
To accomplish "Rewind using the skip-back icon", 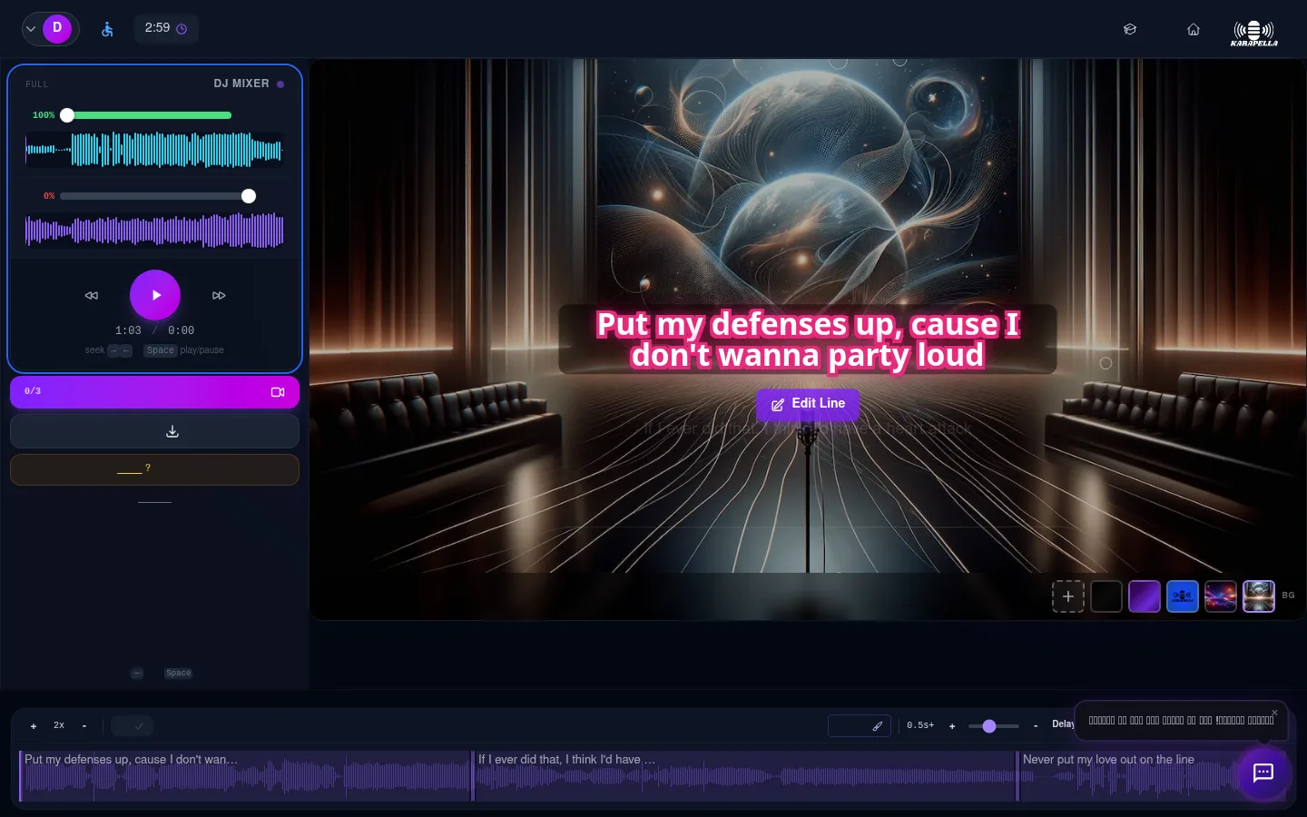I will click(92, 295).
